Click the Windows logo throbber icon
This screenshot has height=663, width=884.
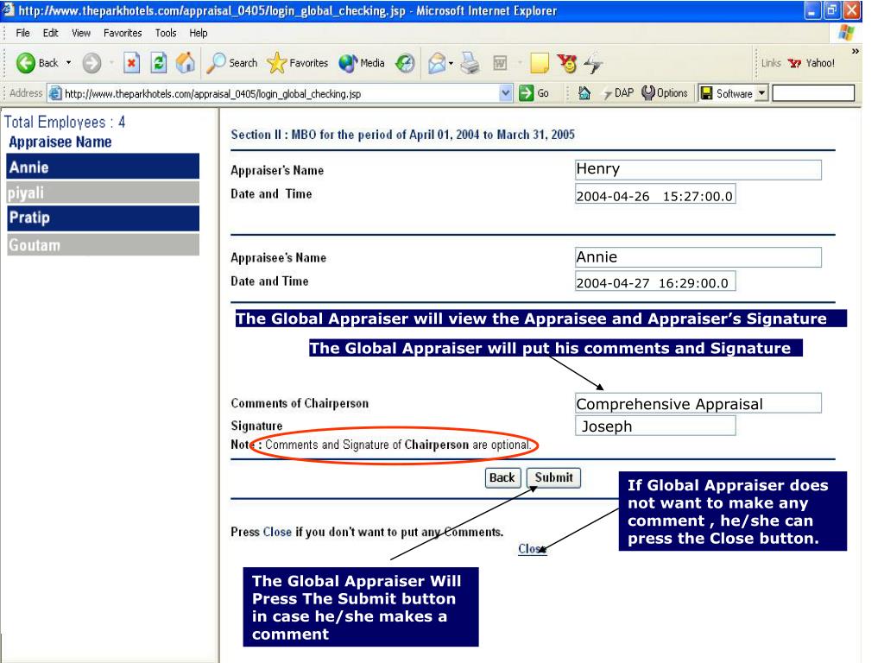[x=846, y=33]
